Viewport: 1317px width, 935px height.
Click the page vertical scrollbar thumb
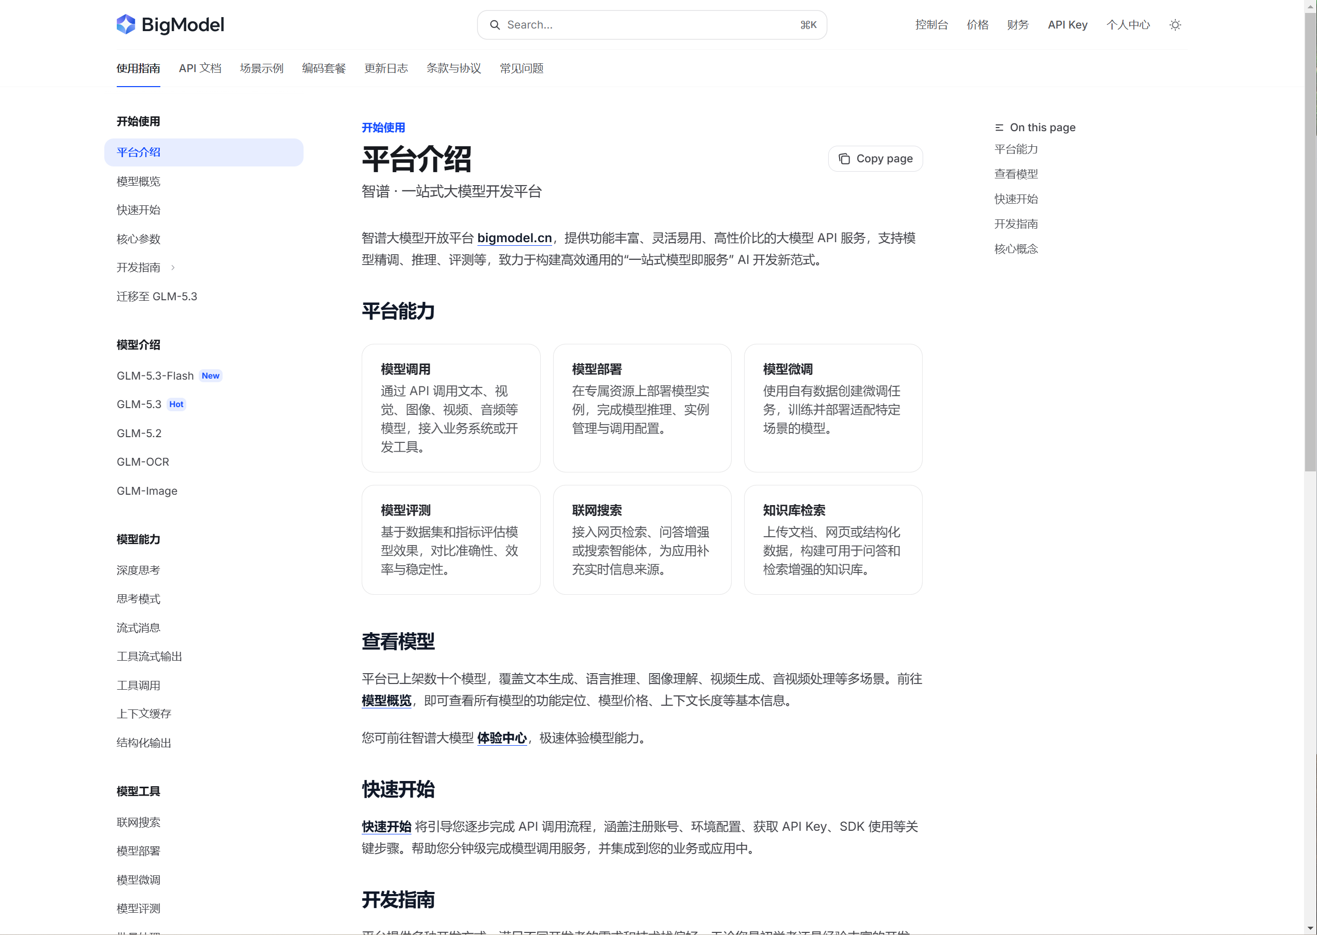coord(1311,242)
